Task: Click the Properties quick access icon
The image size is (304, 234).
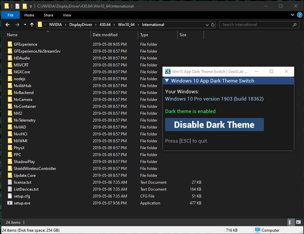Action: point(18,6)
